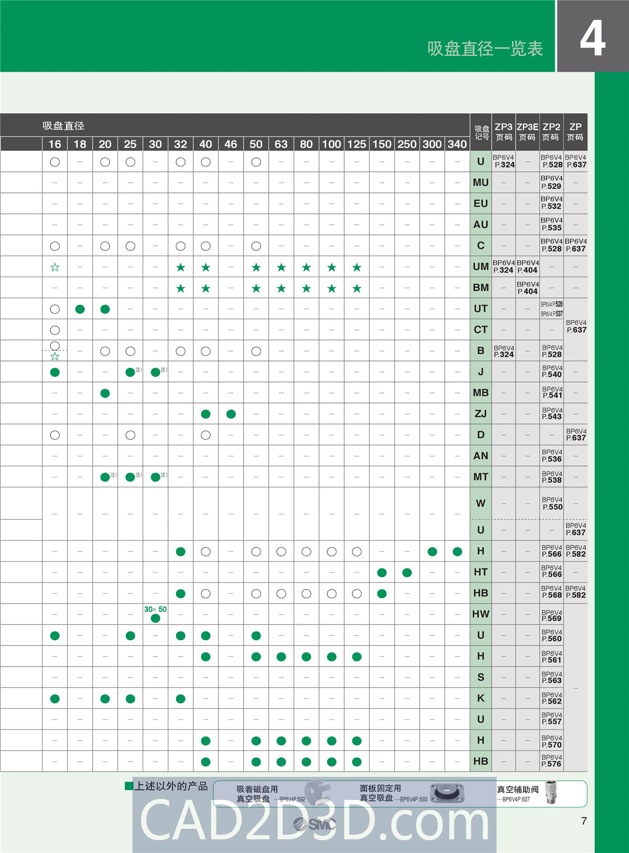Screen dimensions: 629x853
Task: Click the BM pad symbol cell
Action: point(481,288)
